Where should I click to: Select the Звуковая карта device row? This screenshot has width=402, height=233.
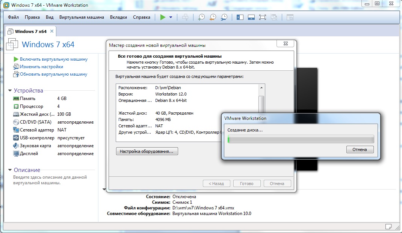[53, 146]
